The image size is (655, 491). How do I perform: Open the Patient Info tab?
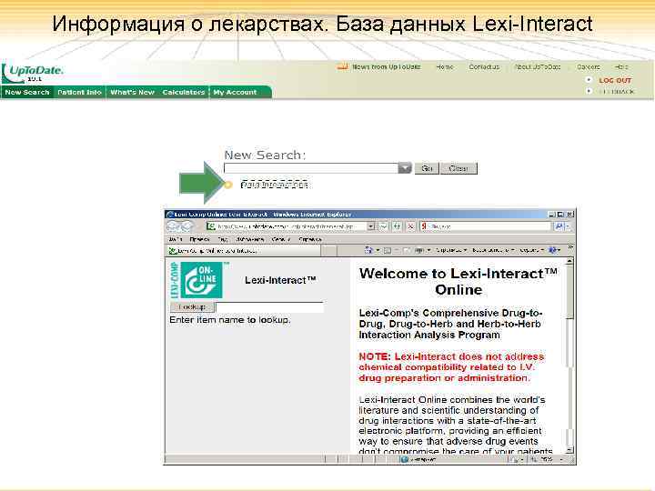pos(79,92)
